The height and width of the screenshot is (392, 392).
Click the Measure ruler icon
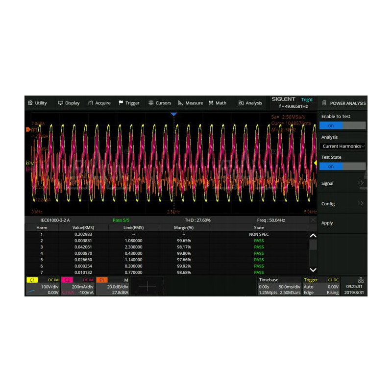click(181, 103)
